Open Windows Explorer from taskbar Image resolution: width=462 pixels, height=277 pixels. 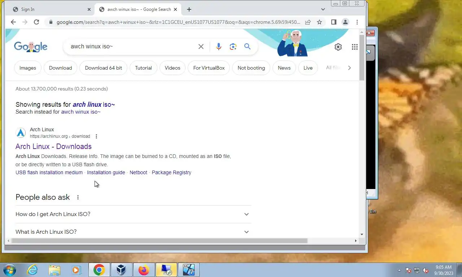tap(55, 270)
